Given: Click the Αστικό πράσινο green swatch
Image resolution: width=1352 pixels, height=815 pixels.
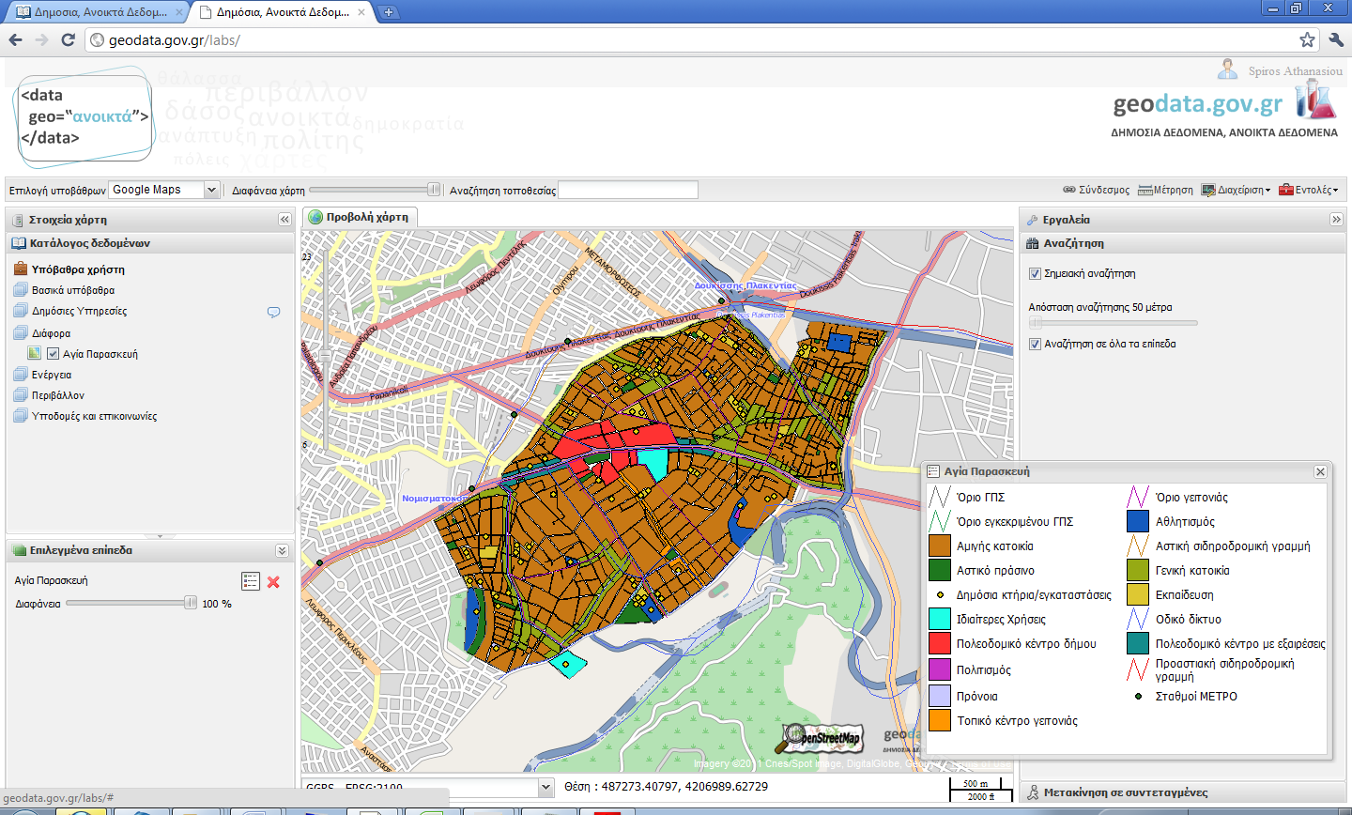Looking at the screenshot, I should click(940, 570).
